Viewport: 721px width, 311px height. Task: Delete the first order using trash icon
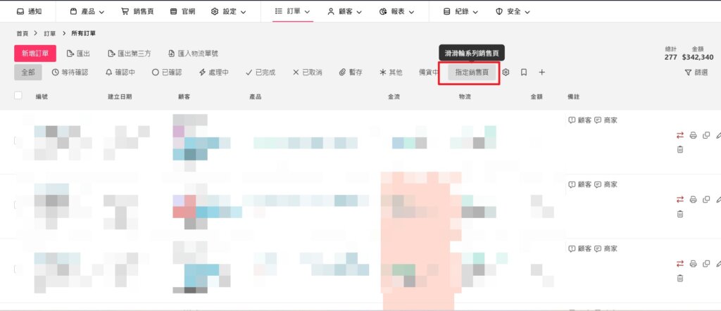click(x=680, y=149)
